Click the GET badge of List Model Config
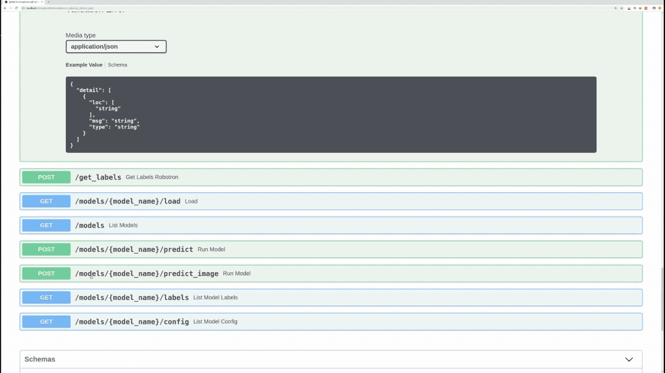This screenshot has height=373, width=665. pos(46,322)
